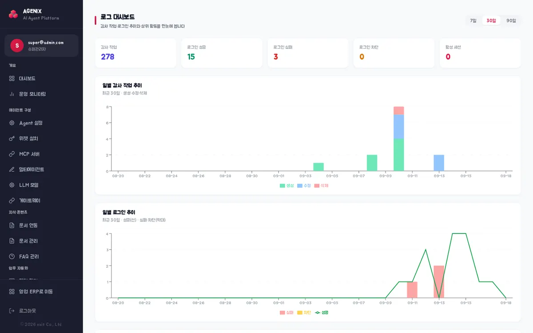Select the 30일 period tab
This screenshot has height=333, width=533.
491,20
